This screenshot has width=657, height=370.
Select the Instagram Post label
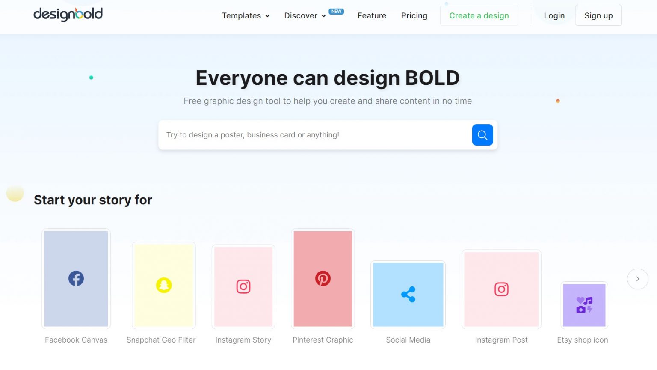click(501, 340)
